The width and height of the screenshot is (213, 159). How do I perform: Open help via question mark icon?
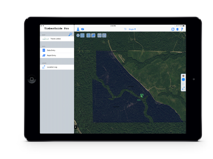[x=182, y=29]
